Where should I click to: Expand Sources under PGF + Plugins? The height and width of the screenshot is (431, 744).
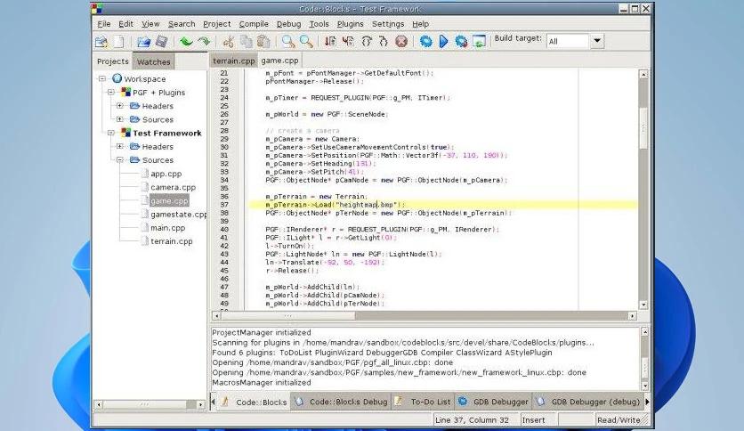click(120, 119)
